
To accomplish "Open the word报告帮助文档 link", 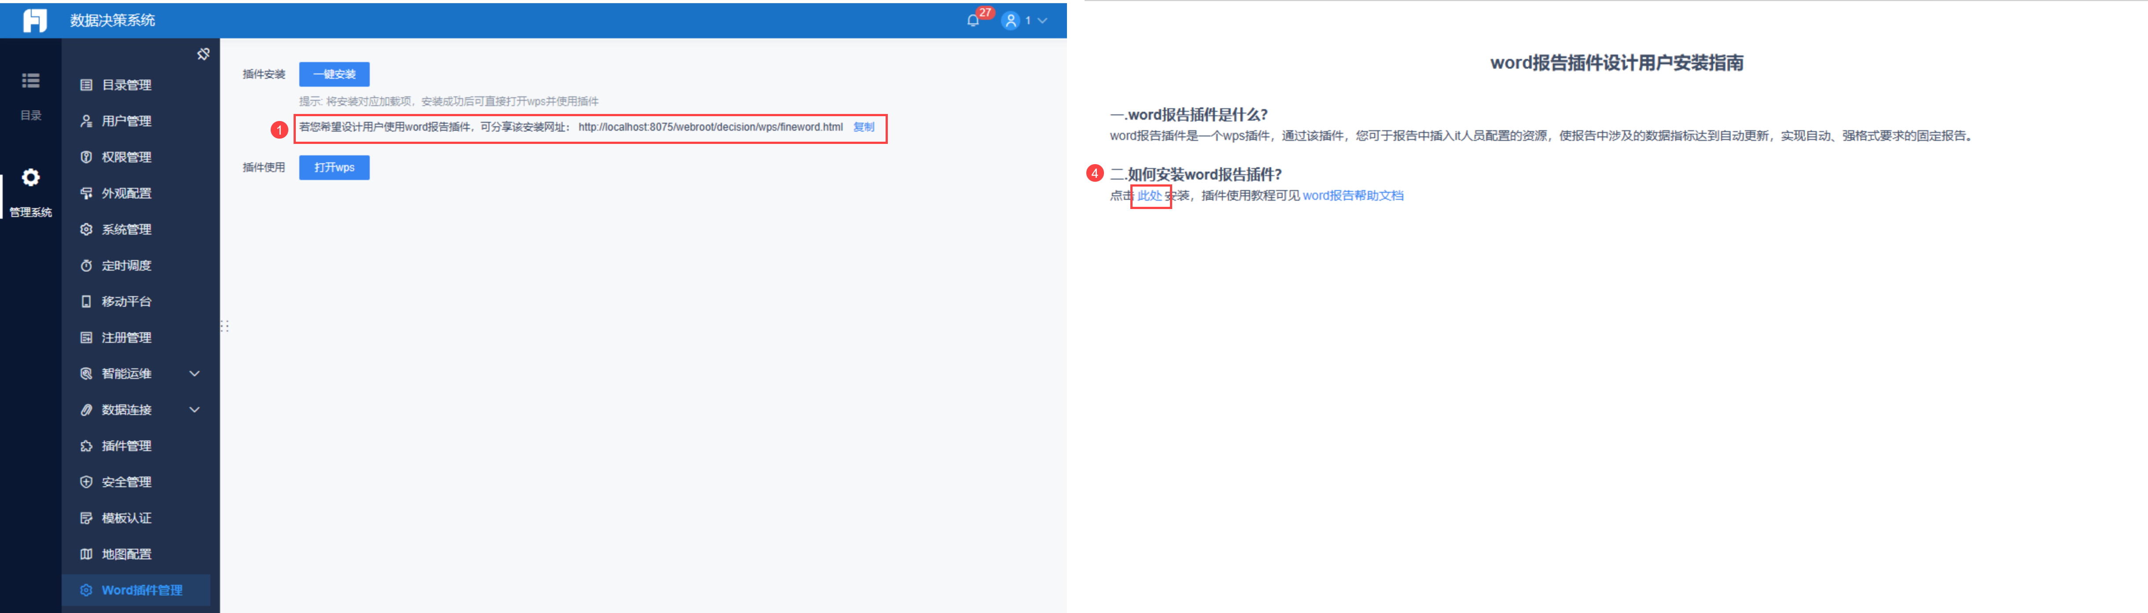I will 1353,196.
